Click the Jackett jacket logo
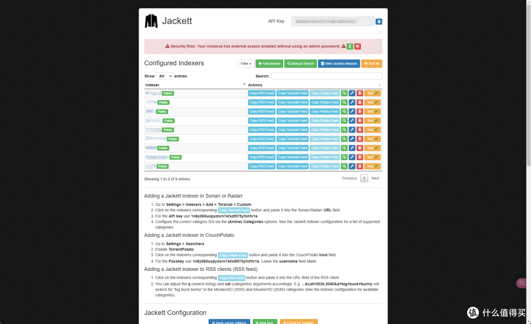This screenshot has width=531, height=324. [x=151, y=21]
